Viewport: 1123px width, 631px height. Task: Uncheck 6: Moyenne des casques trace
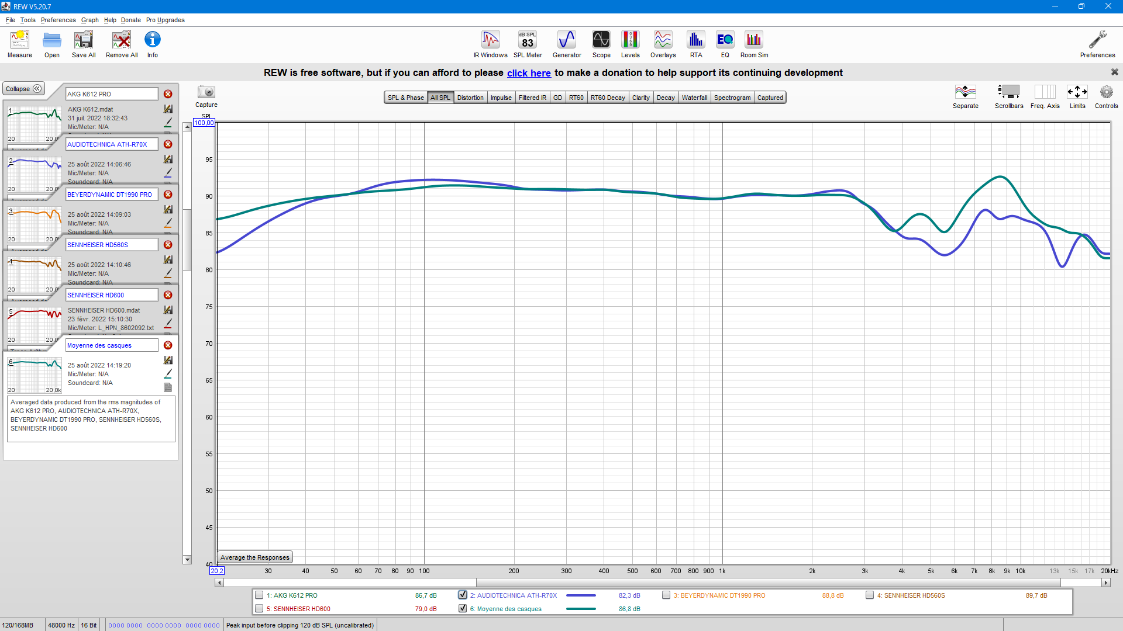point(463,609)
